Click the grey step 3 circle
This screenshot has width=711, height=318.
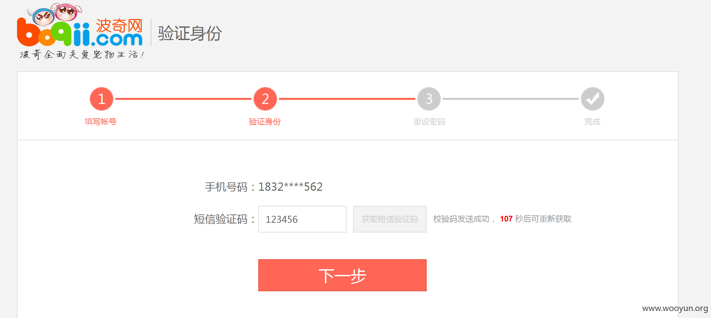[x=429, y=99]
